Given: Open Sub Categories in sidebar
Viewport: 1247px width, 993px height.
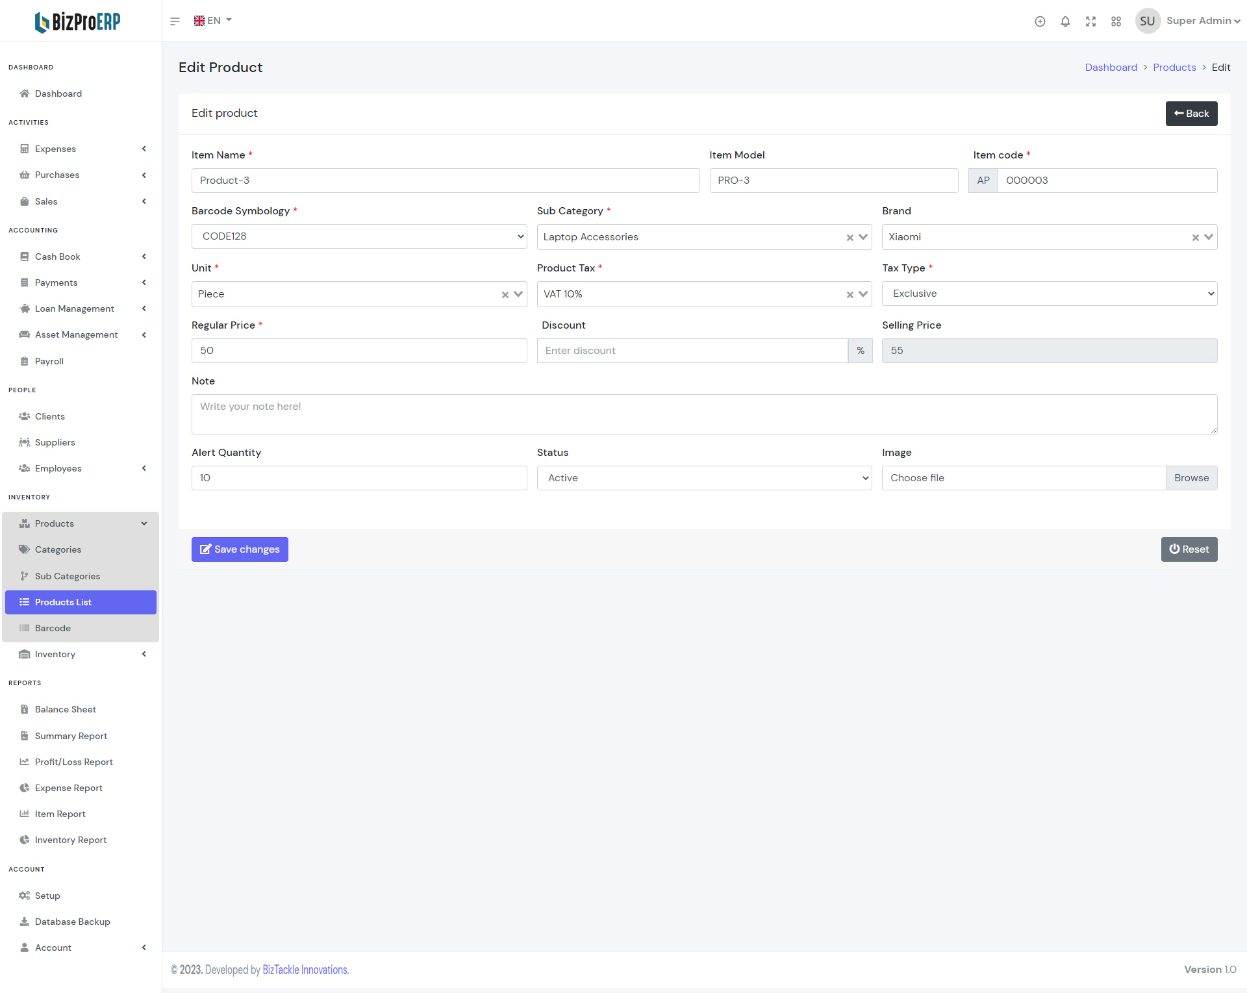Looking at the screenshot, I should click(x=68, y=576).
